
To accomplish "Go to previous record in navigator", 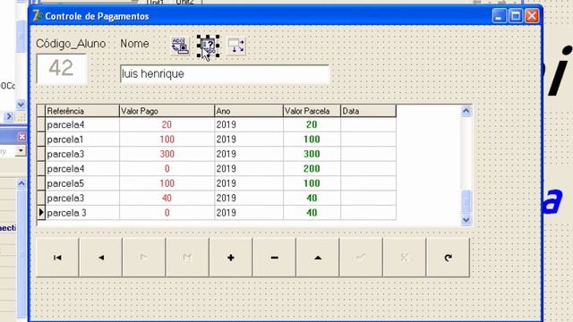I will tap(101, 258).
